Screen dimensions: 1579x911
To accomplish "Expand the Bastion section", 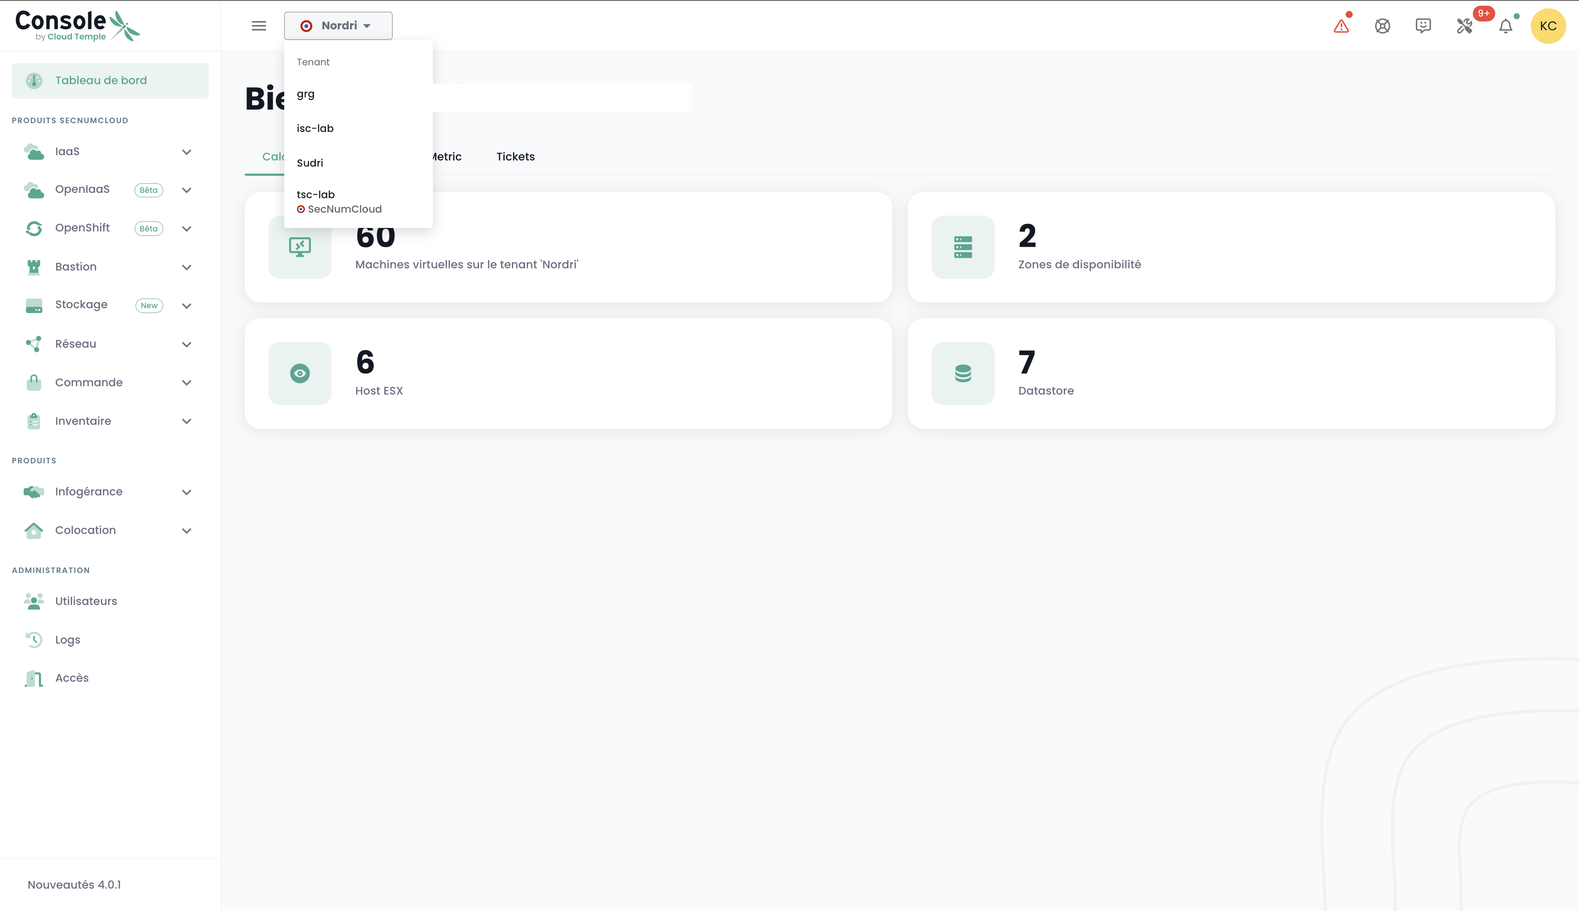I will (186, 267).
